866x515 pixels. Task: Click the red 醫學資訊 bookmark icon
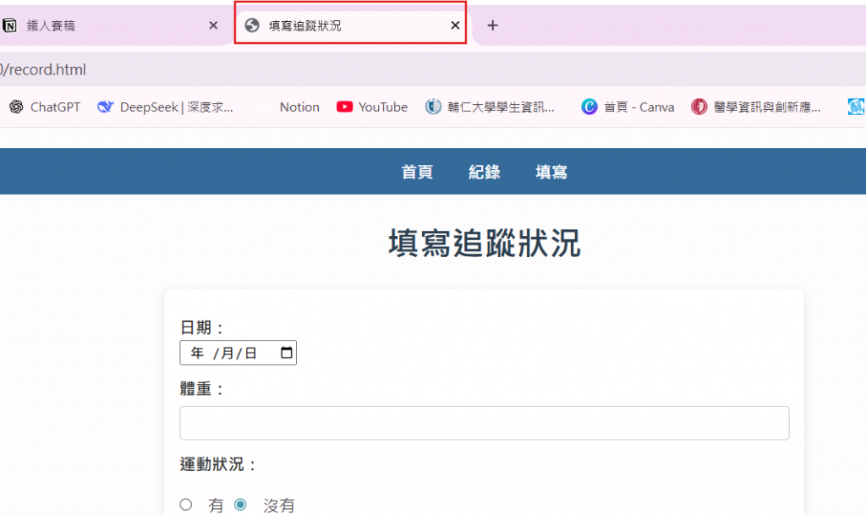(699, 107)
